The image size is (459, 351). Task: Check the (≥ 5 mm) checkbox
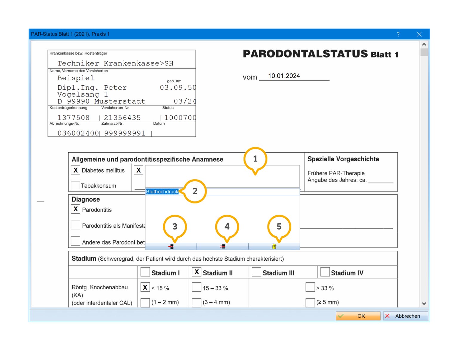click(310, 302)
